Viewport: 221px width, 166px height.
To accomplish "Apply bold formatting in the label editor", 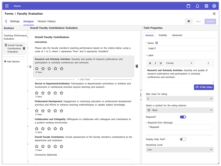I will click(x=150, y=63).
